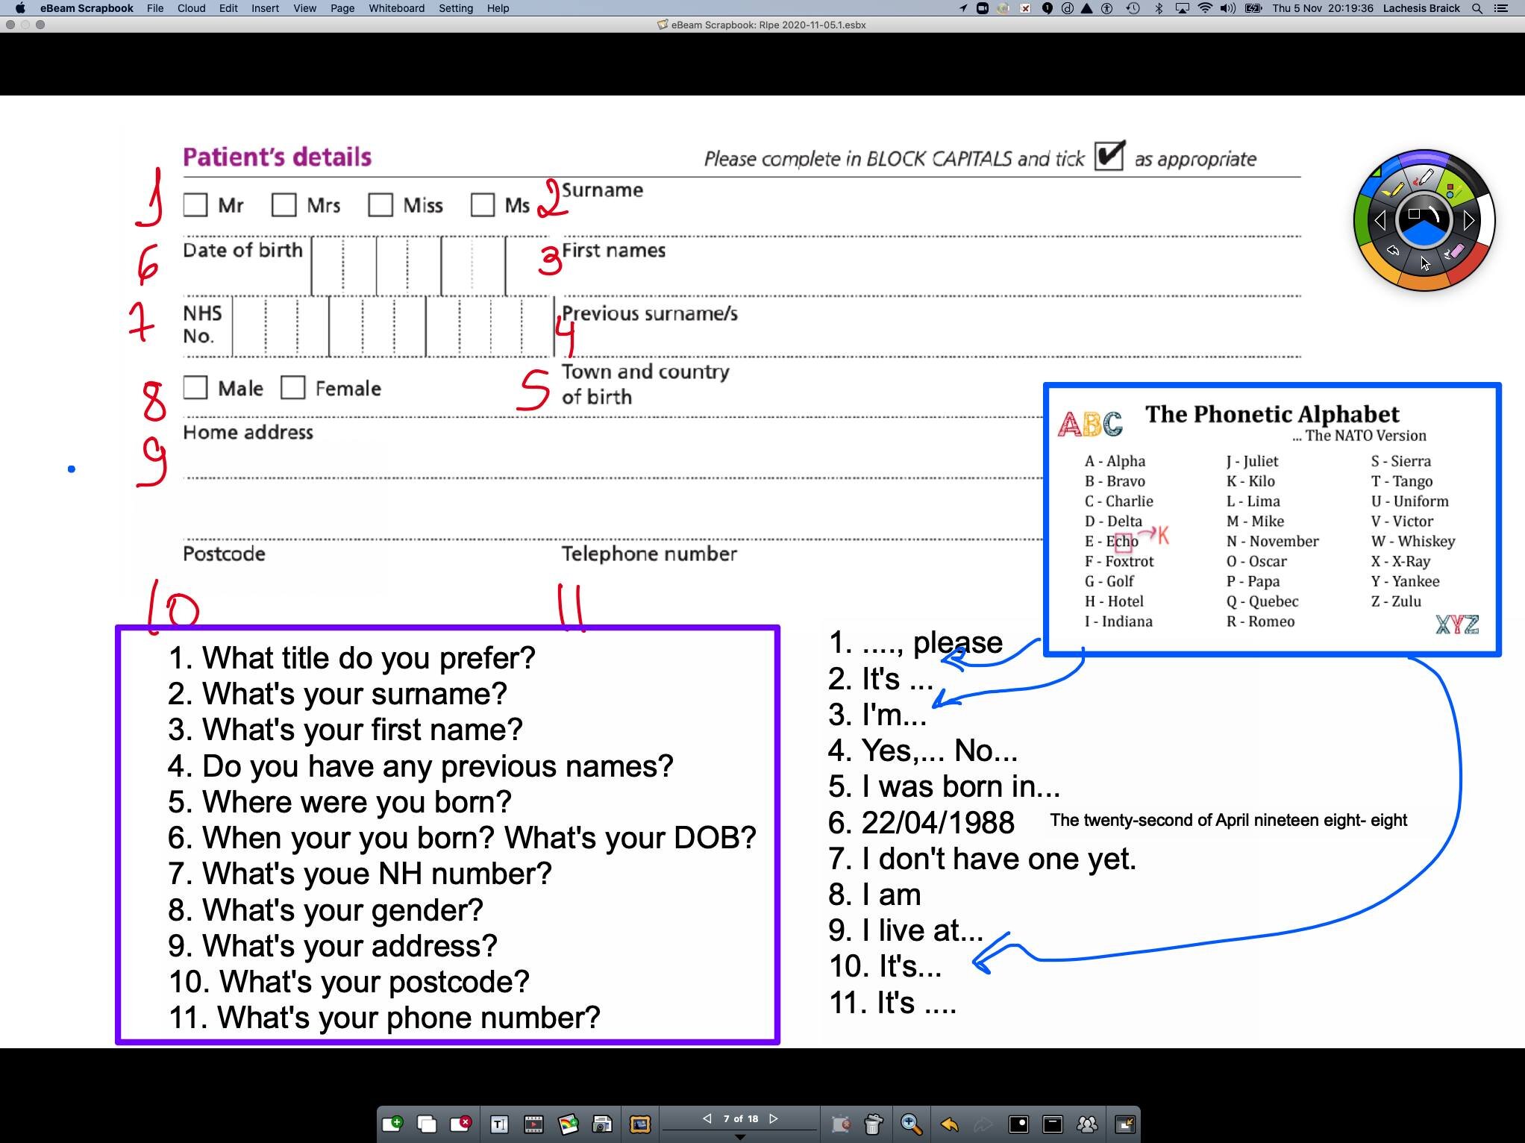This screenshot has height=1143, width=1525.
Task: Insert an image from the photo icon
Action: [569, 1124]
